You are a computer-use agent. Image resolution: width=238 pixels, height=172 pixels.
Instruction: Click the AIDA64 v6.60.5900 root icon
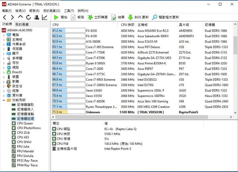(x=4, y=30)
